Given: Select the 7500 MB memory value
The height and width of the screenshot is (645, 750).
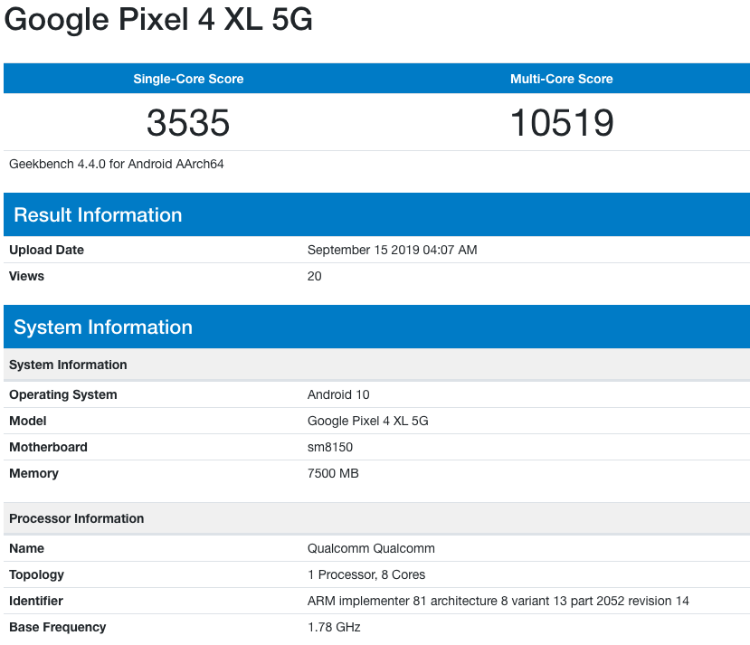Looking at the screenshot, I should (333, 474).
